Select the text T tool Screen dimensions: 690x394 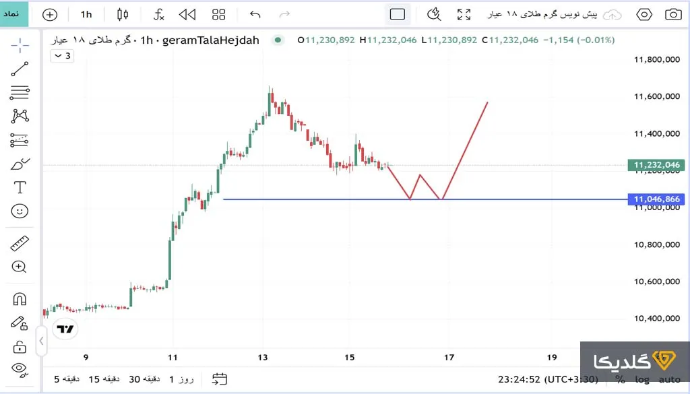coord(20,187)
